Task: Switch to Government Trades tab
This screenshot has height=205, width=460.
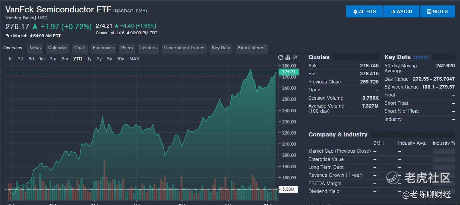Action: click(x=184, y=48)
